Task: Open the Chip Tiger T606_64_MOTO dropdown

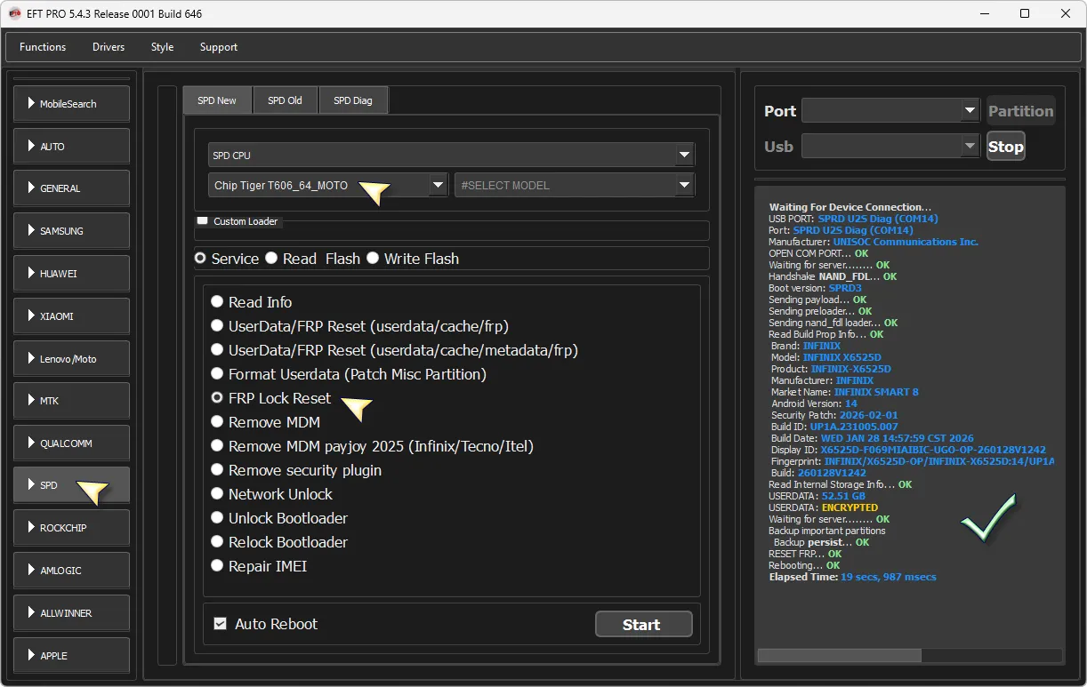Action: 437,186
